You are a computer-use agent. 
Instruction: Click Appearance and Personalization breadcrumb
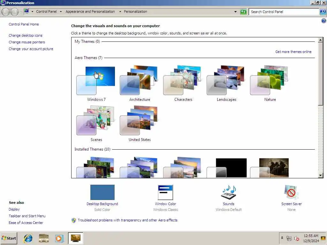click(90, 11)
